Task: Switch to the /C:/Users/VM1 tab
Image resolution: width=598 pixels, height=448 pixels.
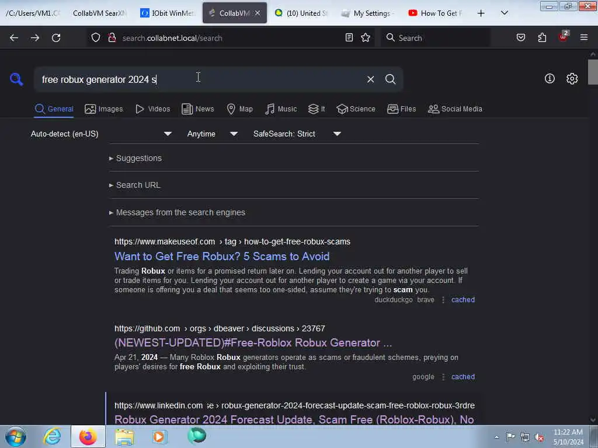Action: point(33,13)
